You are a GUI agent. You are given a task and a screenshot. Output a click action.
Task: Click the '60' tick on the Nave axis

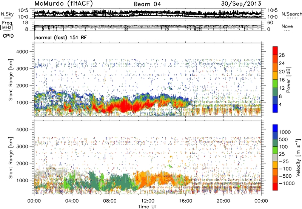pyautogui.click(x=270, y=23)
